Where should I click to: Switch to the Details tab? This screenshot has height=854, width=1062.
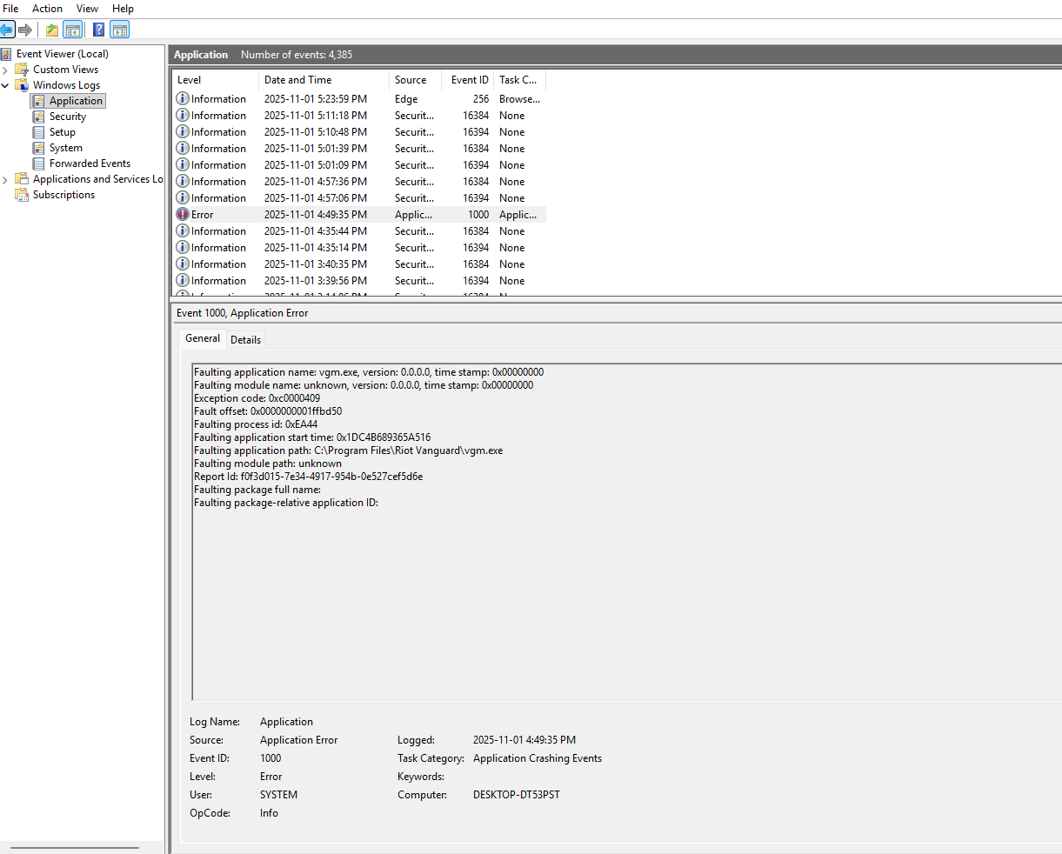[x=245, y=340]
